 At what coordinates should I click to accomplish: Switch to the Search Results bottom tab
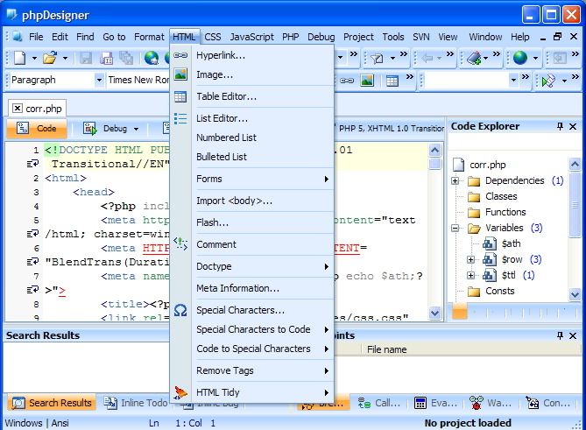point(52,403)
